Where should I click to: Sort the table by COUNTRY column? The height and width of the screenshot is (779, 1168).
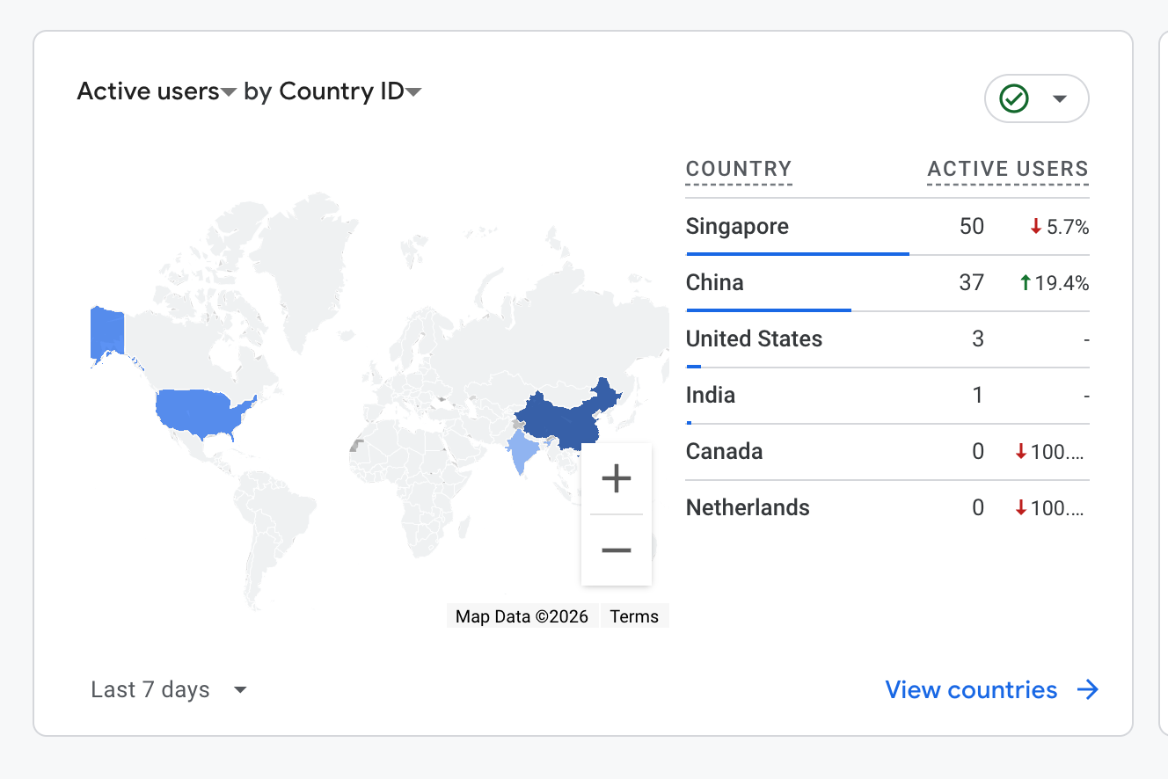(x=739, y=169)
